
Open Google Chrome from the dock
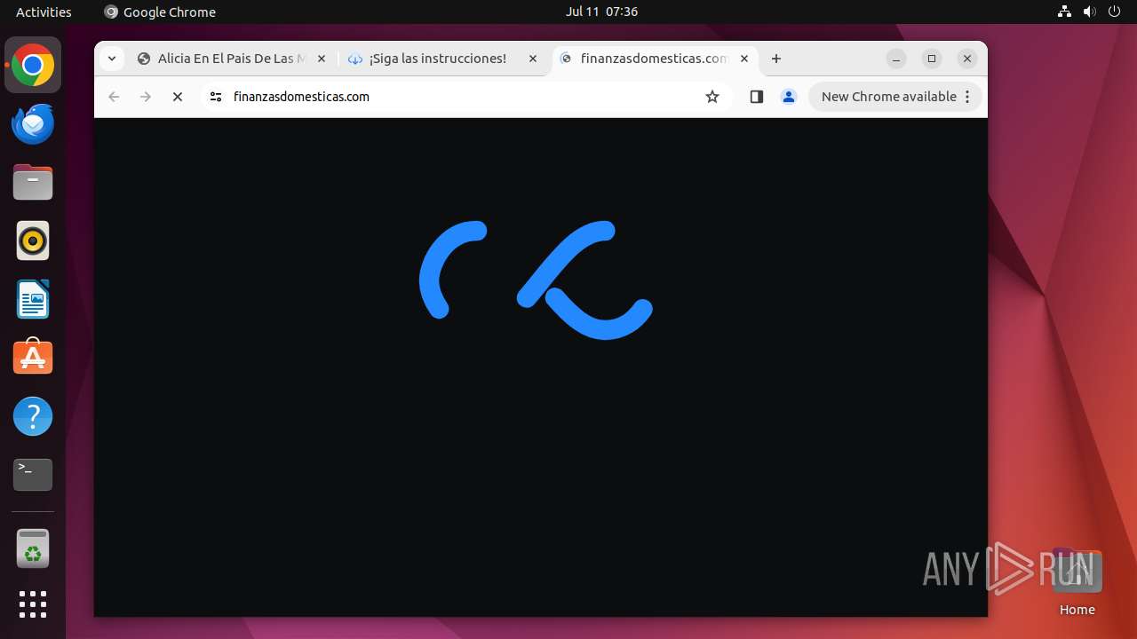[x=33, y=66]
